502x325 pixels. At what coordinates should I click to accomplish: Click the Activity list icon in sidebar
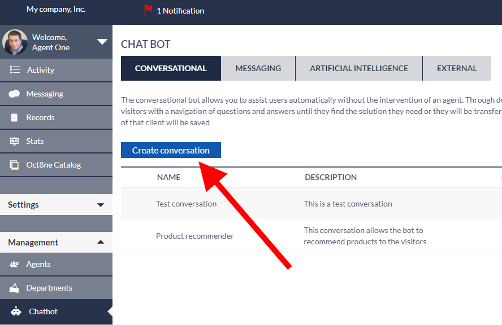(15, 70)
